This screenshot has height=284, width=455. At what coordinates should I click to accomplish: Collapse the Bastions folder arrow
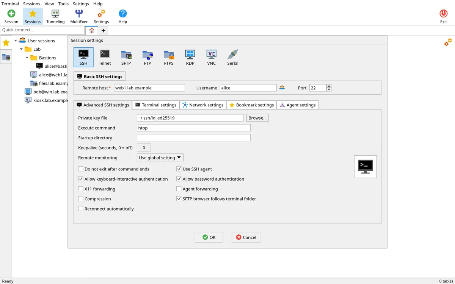pos(27,58)
